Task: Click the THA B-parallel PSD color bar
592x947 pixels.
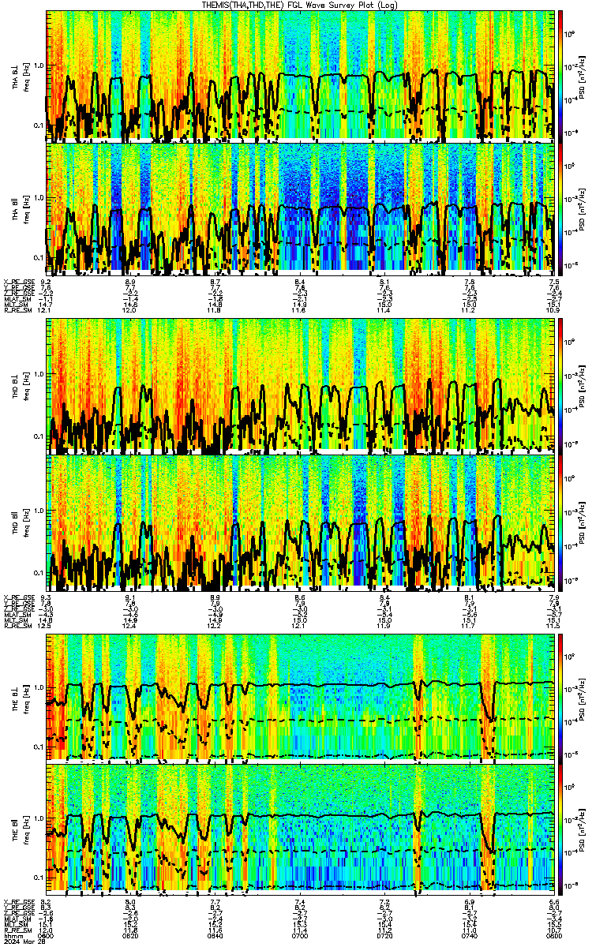Action: (560, 208)
